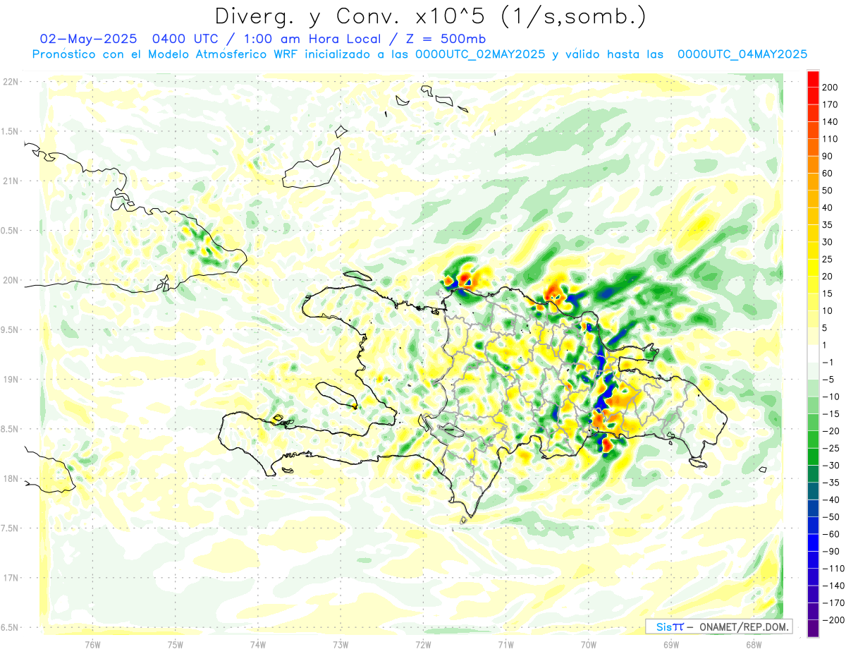Click the '21N' latitude label
The image size is (846, 654).
[11, 181]
